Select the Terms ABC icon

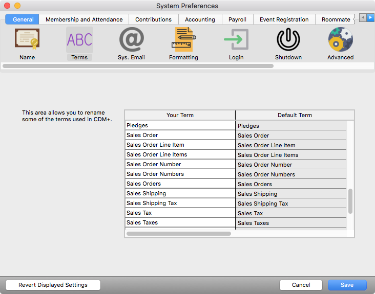click(x=79, y=40)
